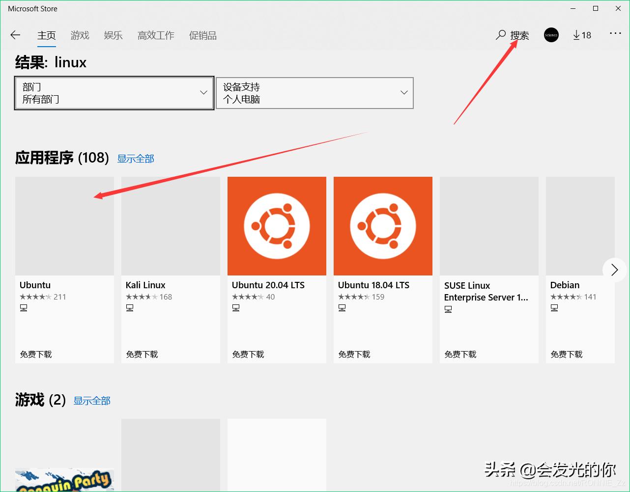Image resolution: width=630 pixels, height=492 pixels.
Task: Open the Ubuntu 20.04 LTS logo tile
Action: point(277,226)
